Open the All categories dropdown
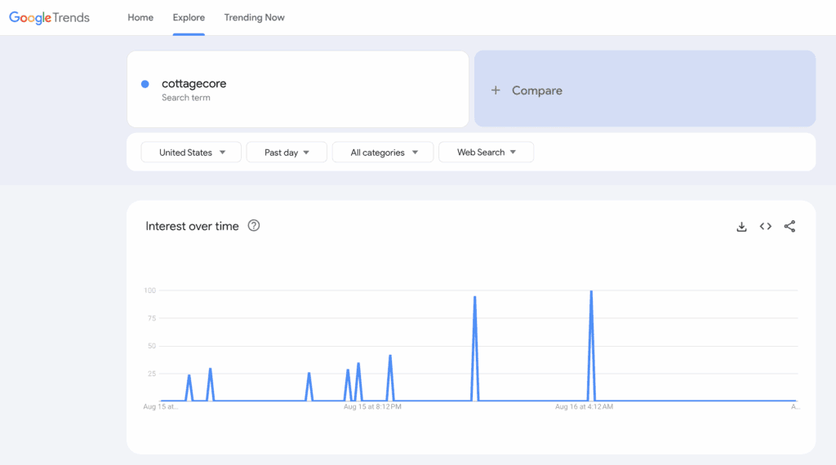Screen dimensions: 836x465 [x=383, y=153]
